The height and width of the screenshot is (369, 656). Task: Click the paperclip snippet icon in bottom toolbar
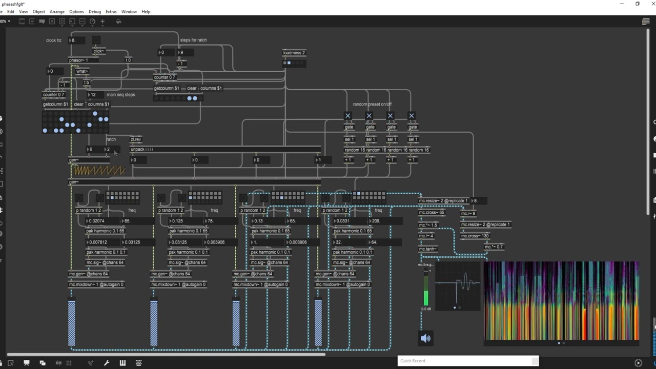(91, 363)
